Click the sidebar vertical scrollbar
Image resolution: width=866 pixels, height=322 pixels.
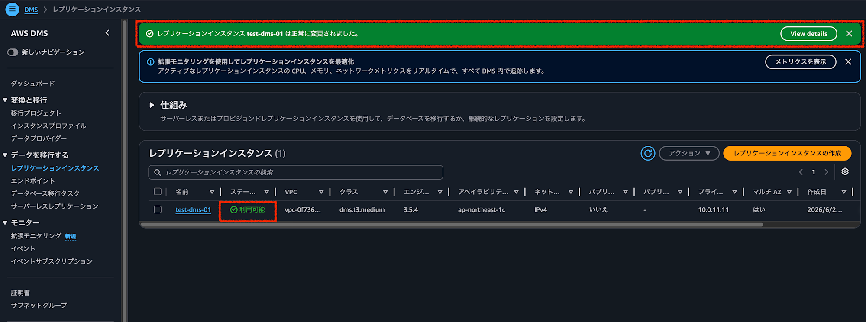pyautogui.click(x=125, y=171)
